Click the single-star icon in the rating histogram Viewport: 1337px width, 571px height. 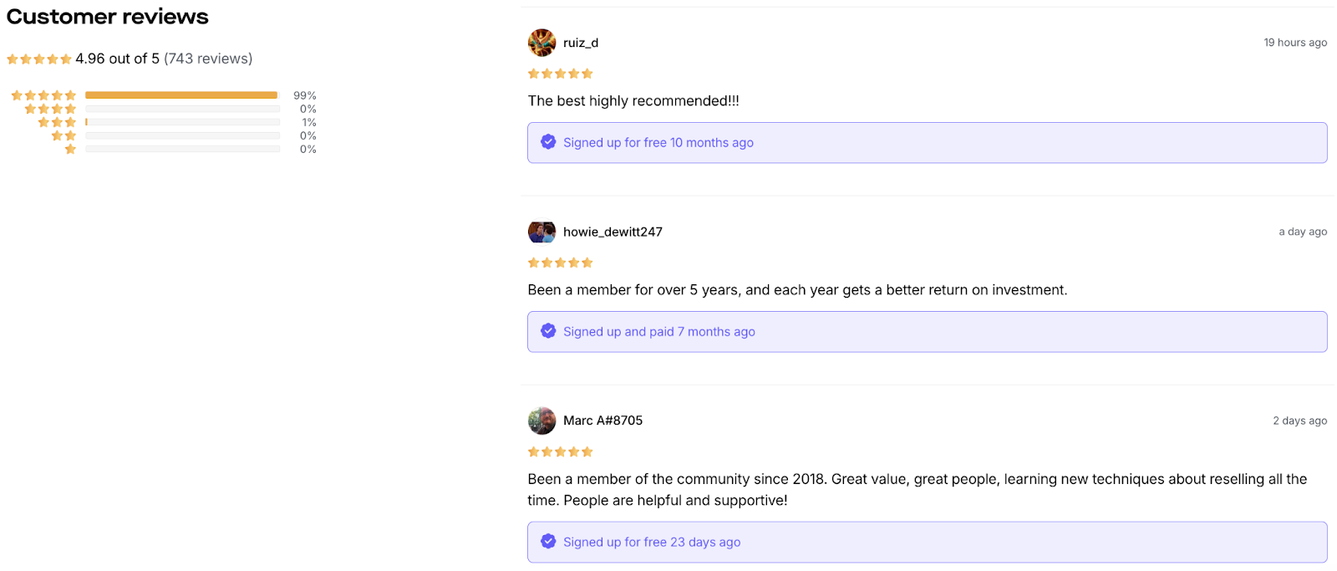(x=69, y=149)
